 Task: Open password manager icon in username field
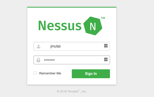[106, 46]
